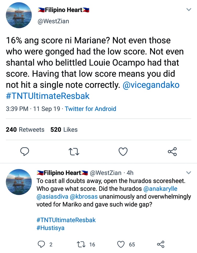Expand reply tweet options chevron
The height and width of the screenshot is (253, 197).
(189, 173)
